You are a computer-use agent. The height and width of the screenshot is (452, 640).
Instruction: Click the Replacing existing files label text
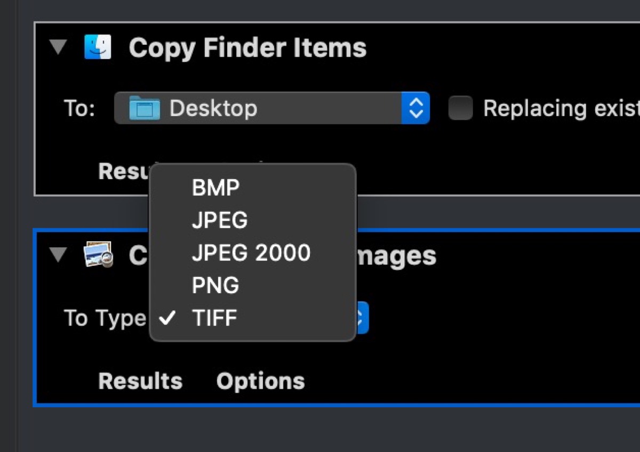(x=561, y=108)
